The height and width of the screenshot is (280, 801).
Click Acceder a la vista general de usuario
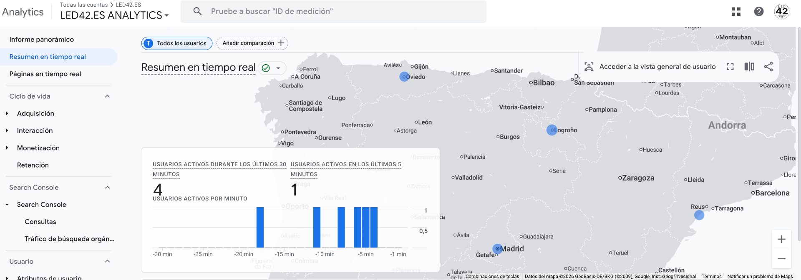657,67
